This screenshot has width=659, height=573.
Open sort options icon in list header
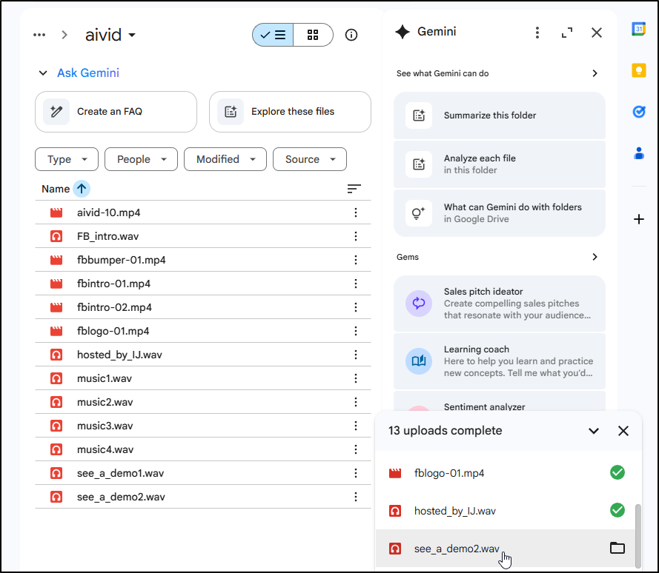click(354, 189)
